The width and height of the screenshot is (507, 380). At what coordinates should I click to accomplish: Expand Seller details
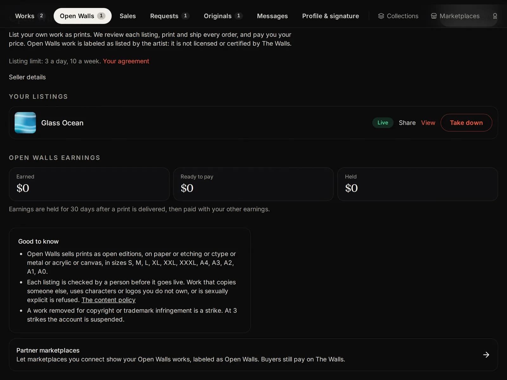(x=27, y=77)
